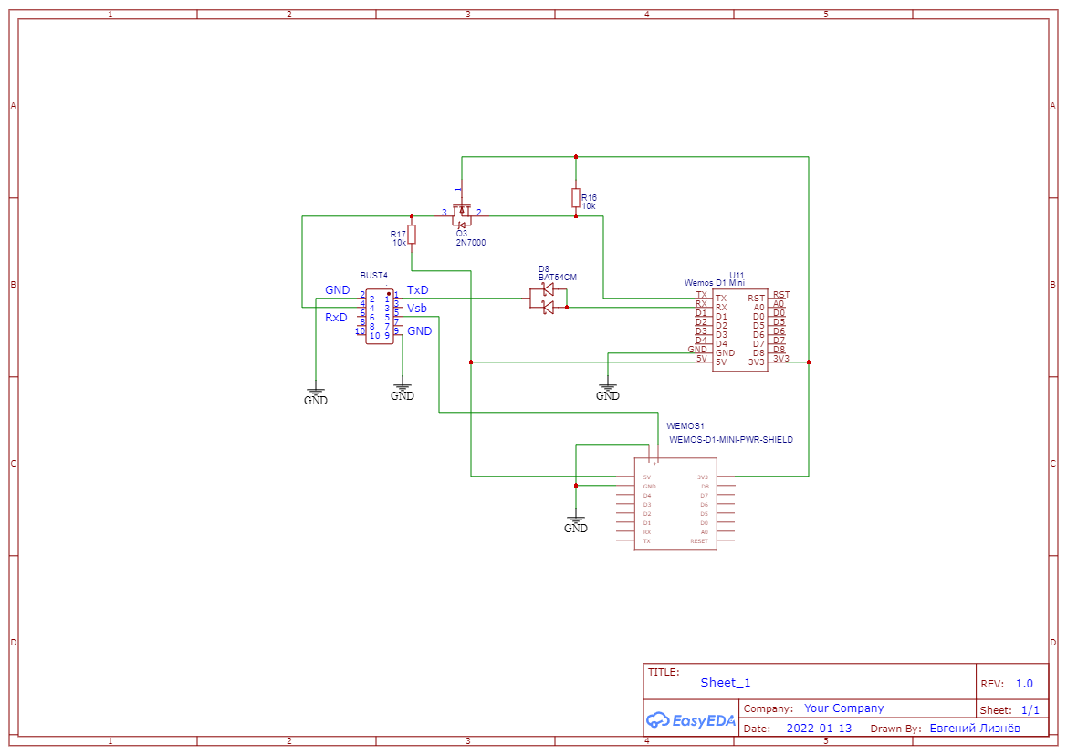Click the 3V3 pin label inside WEMOS1
Image resolution: width=1067 pixels, height=755 pixels.
(702, 477)
